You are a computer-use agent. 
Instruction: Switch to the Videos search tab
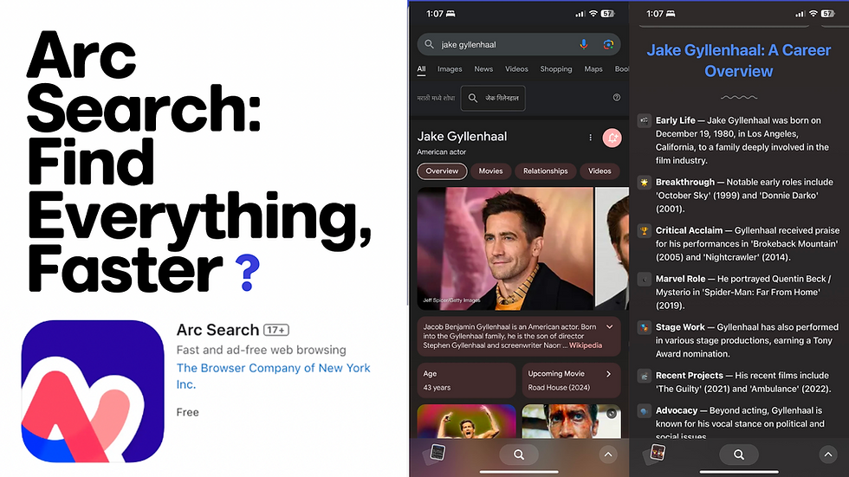tap(516, 69)
